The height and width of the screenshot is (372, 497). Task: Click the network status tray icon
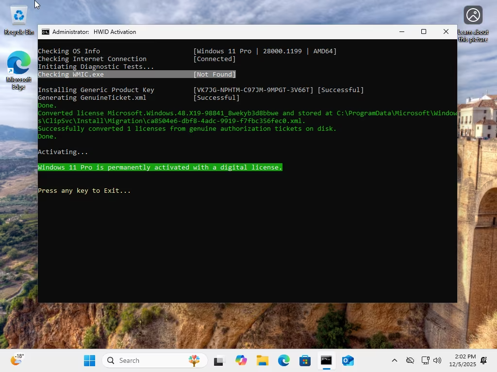[x=425, y=360]
